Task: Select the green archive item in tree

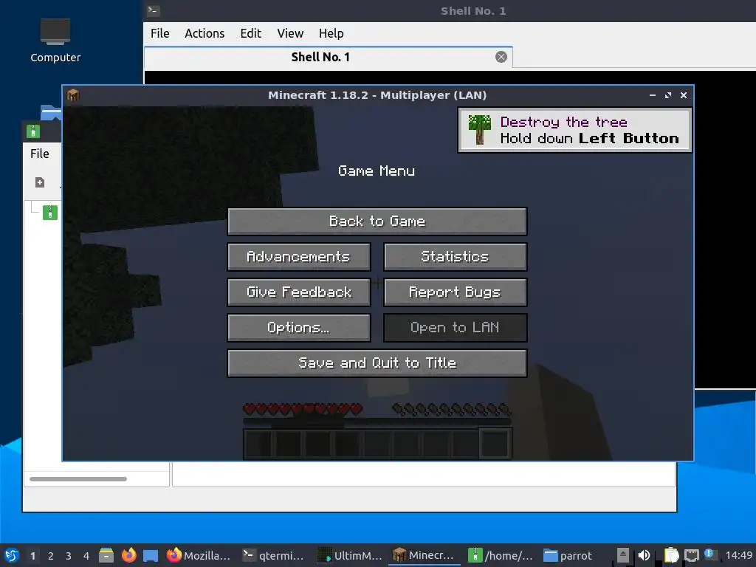Action: coord(50,213)
